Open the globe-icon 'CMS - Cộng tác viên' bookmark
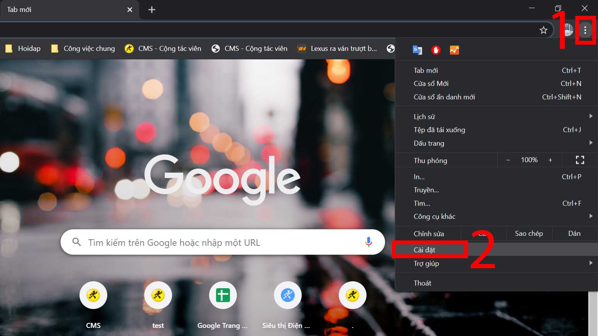The width and height of the screenshot is (598, 336). (250, 49)
